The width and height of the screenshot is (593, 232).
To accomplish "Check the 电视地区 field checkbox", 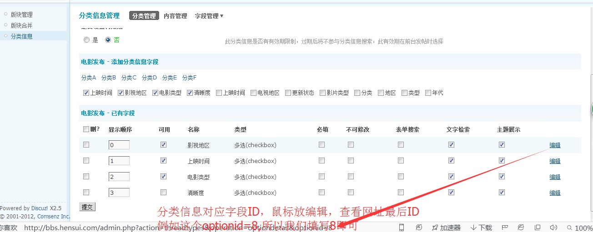I will coord(253,93).
